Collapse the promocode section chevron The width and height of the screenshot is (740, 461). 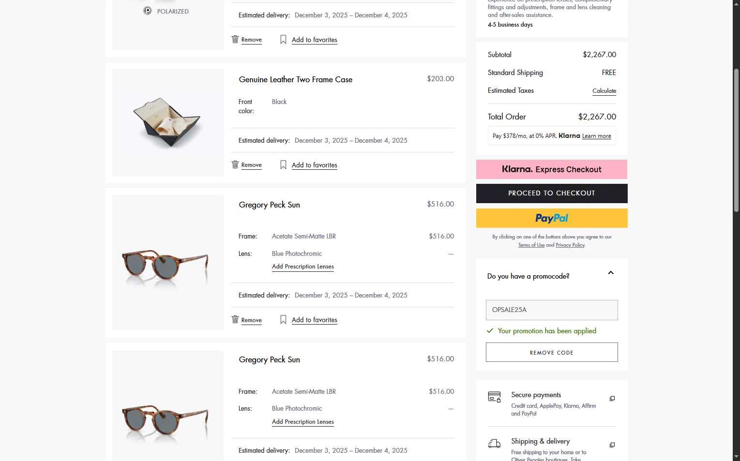click(x=611, y=273)
